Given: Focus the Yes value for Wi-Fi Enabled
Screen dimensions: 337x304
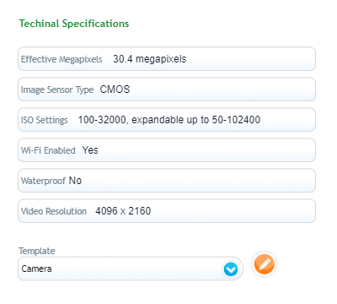Looking at the screenshot, I should [90, 150].
